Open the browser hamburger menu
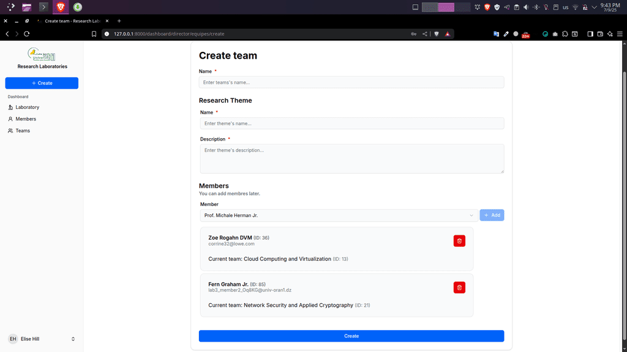The height and width of the screenshot is (352, 627). pos(620,34)
